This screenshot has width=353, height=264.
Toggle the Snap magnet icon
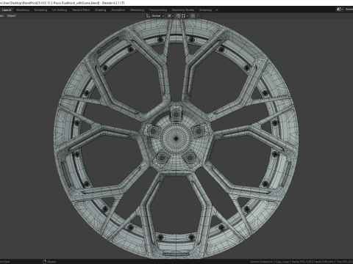point(178,16)
